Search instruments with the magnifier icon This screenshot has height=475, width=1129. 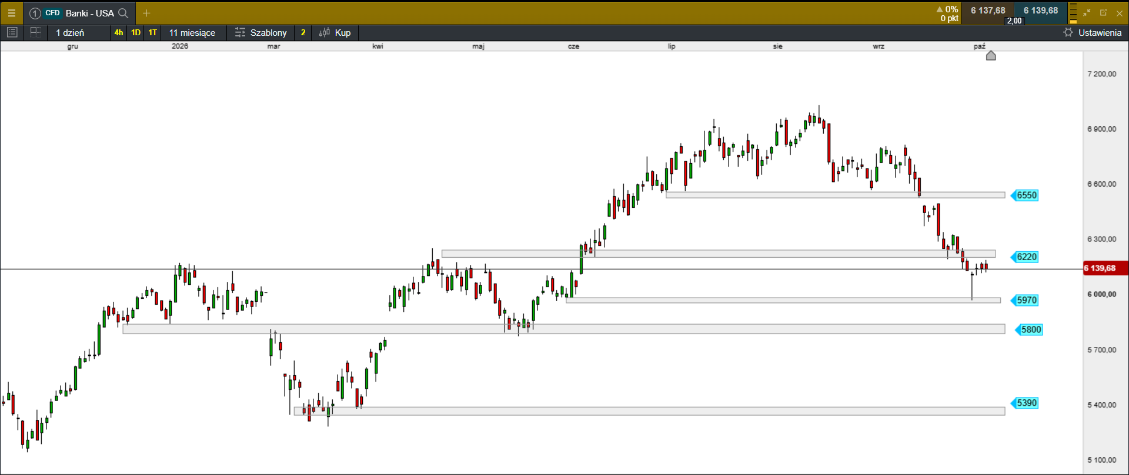tap(123, 13)
